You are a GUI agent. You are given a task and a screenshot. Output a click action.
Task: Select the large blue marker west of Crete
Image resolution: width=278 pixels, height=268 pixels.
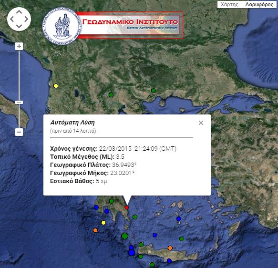[132, 253]
